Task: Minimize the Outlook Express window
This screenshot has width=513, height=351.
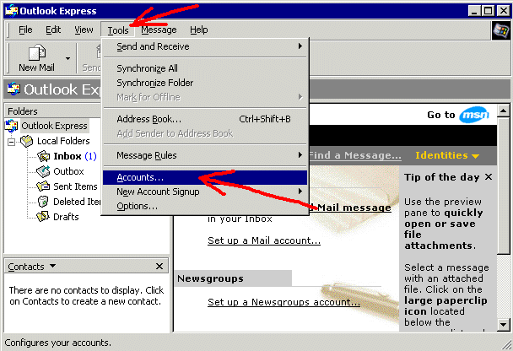Action: [474, 11]
